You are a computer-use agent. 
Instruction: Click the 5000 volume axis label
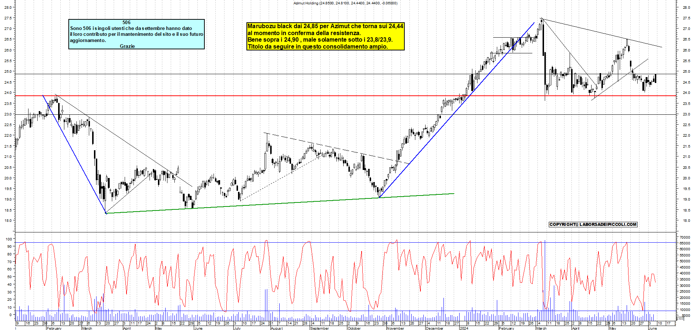tap(686, 315)
